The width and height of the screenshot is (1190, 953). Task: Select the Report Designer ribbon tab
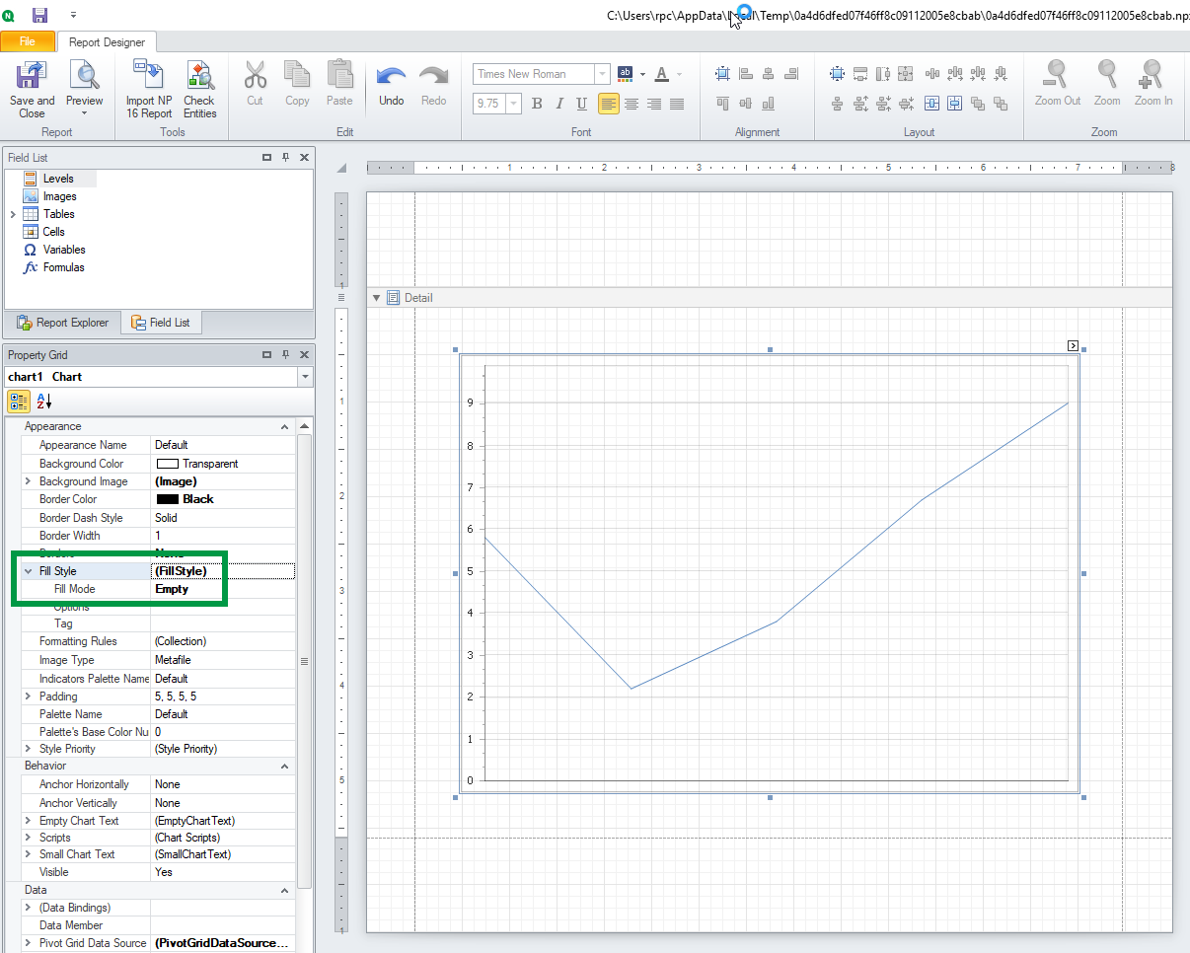107,42
